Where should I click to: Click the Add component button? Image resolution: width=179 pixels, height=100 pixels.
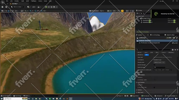169,38
